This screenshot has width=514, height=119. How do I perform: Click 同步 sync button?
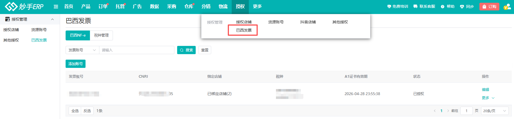coord(467,6)
